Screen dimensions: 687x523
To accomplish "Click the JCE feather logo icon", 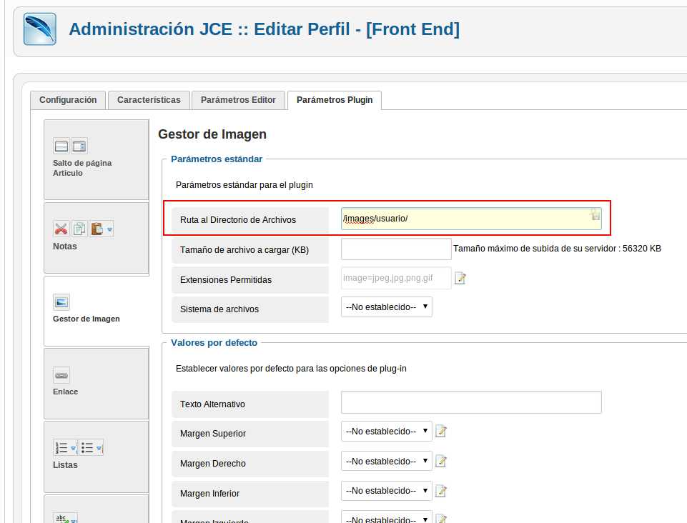I will point(40,29).
